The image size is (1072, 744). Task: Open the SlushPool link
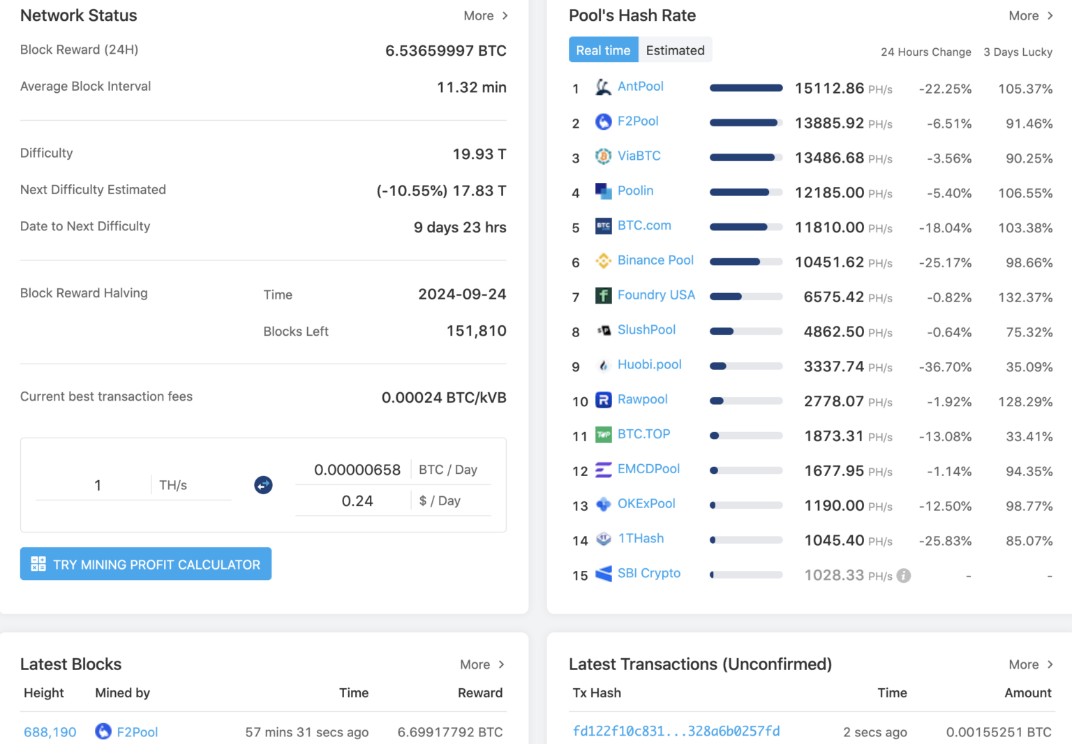point(646,329)
